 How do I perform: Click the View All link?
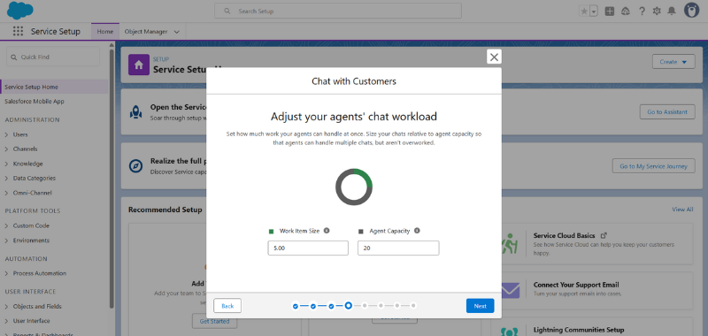coord(682,210)
